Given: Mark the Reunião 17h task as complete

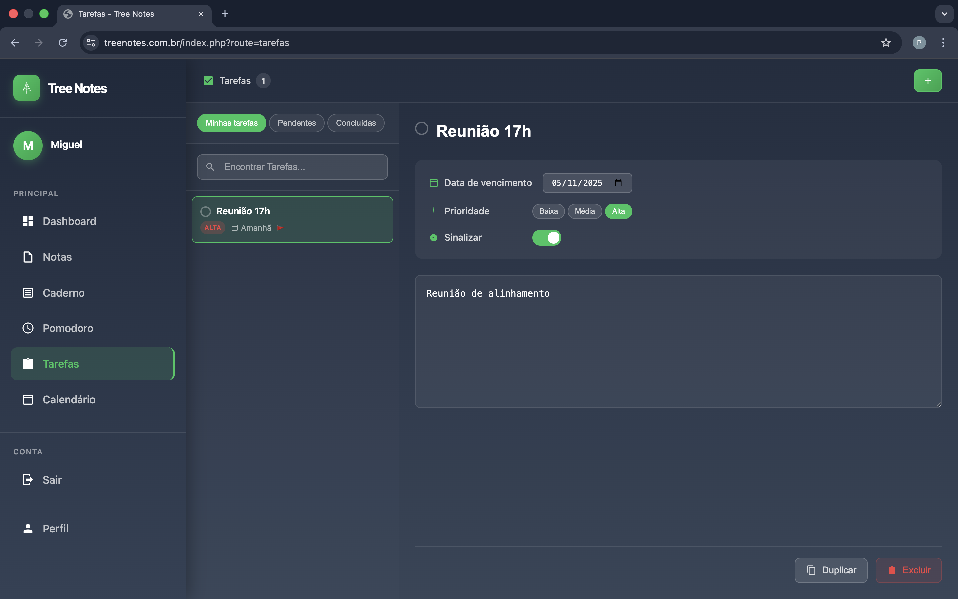Looking at the screenshot, I should 206,211.
